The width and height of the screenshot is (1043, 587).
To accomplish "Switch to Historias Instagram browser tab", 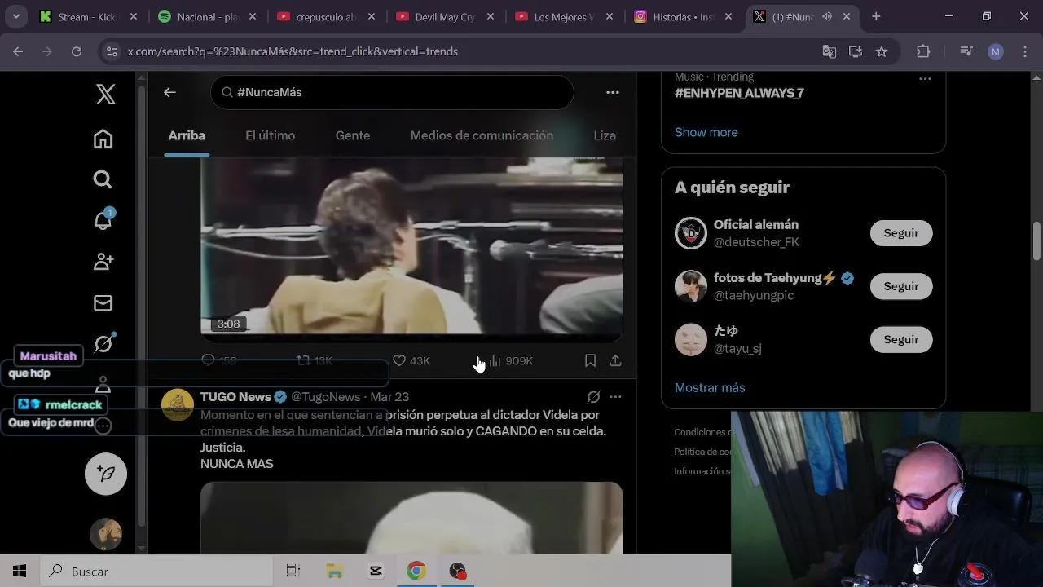I will pos(683,16).
